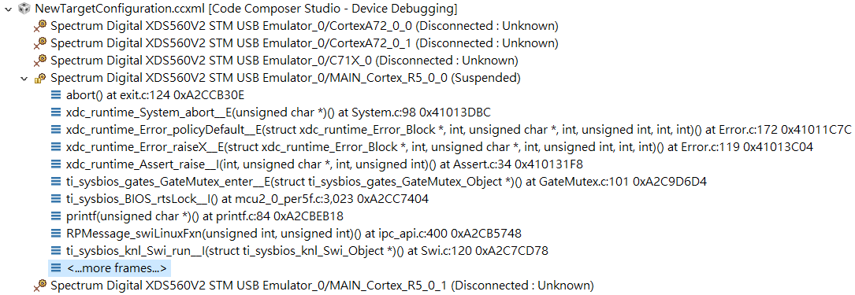Click the disconnected MAIN_Cortex_R5_0_1 core icon
855x295 pixels.
click(40, 286)
